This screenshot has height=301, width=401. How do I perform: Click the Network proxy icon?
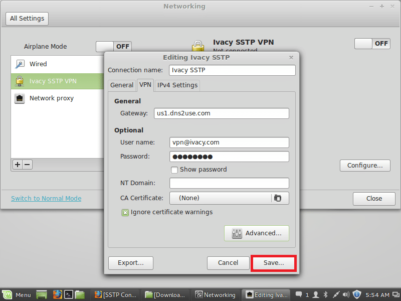(20, 98)
